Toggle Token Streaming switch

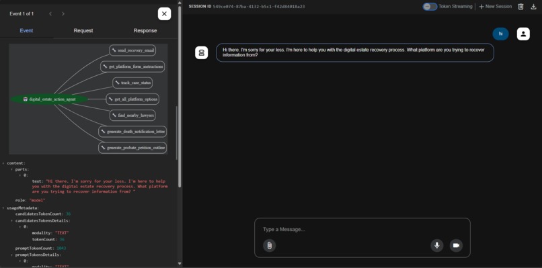430,7
